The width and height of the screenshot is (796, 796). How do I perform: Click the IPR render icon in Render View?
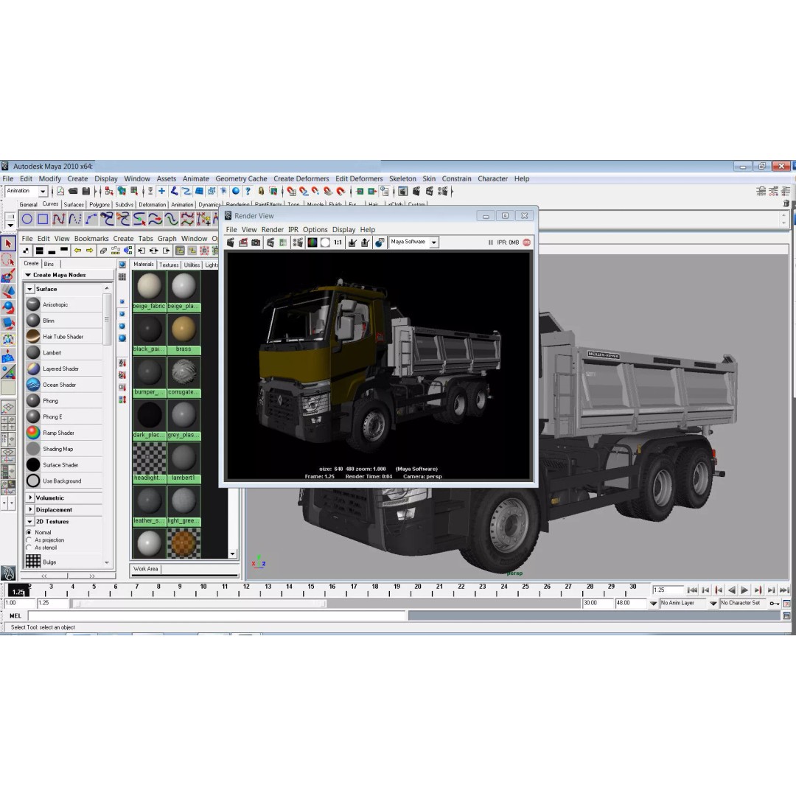[x=270, y=242]
